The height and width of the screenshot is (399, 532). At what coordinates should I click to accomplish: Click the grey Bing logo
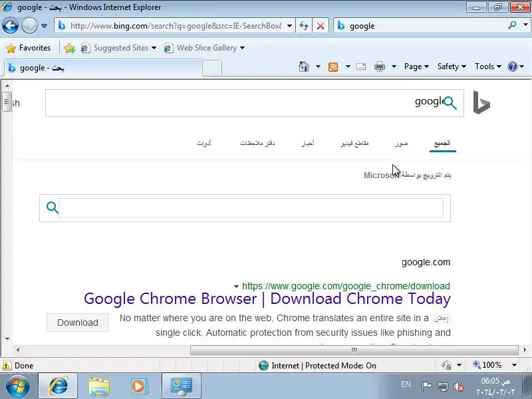(x=481, y=102)
